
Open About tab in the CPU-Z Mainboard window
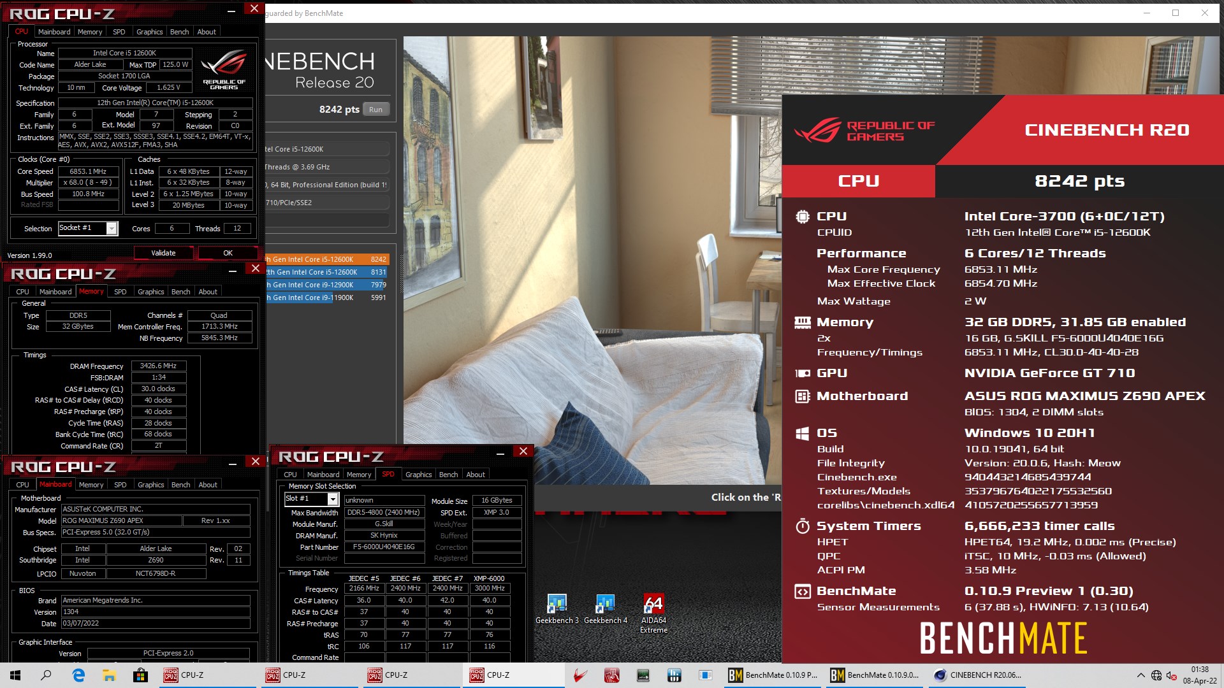pyautogui.click(x=208, y=485)
